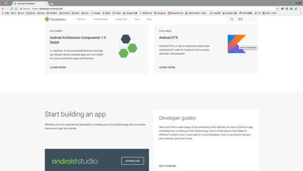This screenshot has width=303, height=171.
Task: Open the Fun bookmarks folder
Action: [21, 13]
